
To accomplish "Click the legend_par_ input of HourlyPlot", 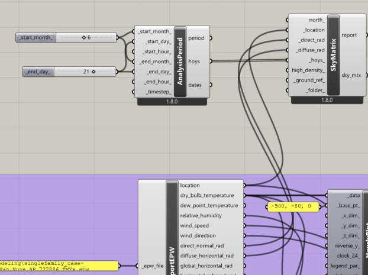I will [x=346, y=266].
